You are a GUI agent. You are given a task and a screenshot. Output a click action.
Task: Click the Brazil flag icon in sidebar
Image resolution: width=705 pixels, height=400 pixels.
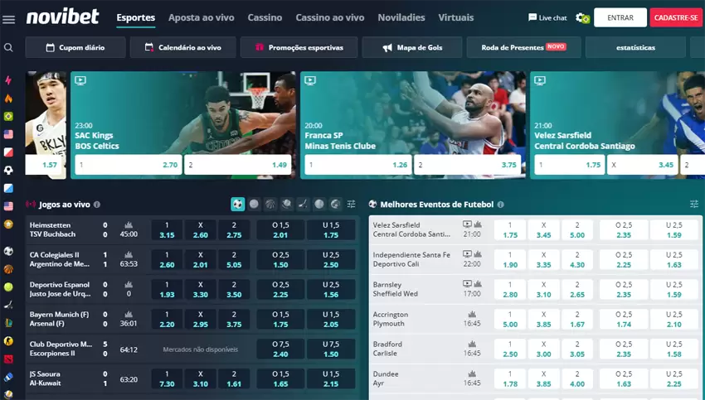[8, 117]
